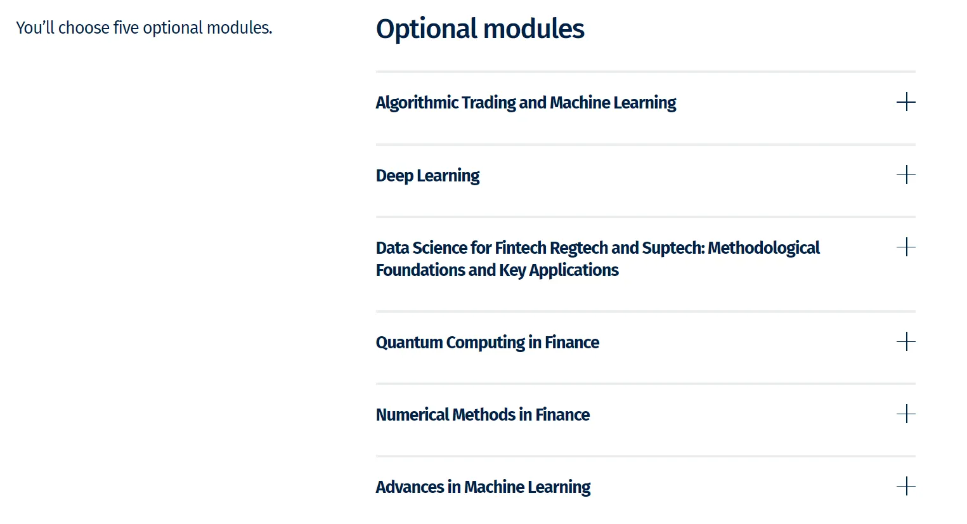The image size is (967, 524).
Task: Click the Optional modules heading
Action: (x=480, y=29)
